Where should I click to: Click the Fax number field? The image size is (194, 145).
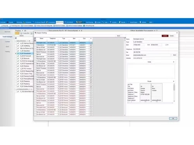[x=155, y=52]
